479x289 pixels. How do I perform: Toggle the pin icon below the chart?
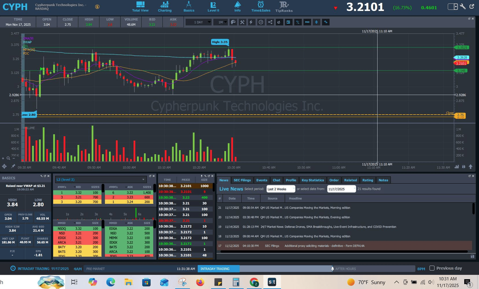(13, 166)
